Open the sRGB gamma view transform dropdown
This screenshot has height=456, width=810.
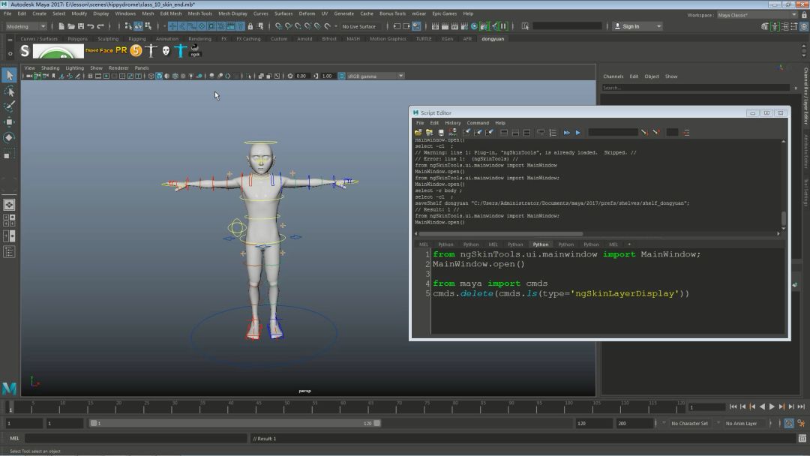(x=375, y=76)
